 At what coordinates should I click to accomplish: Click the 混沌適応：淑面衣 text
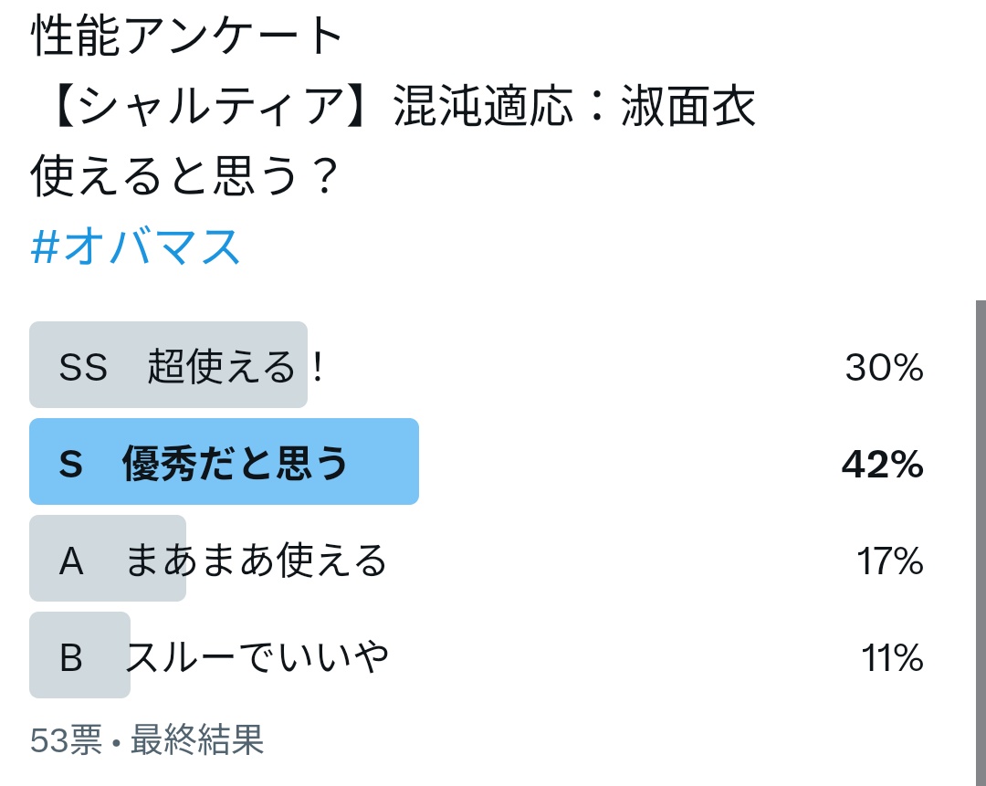[x=575, y=109]
